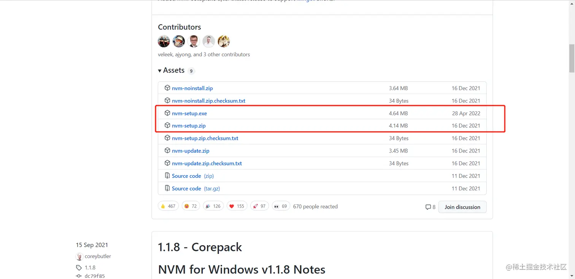575x279 pixels.
Task: Open the 1.1.8 tag link
Action: pos(90,268)
